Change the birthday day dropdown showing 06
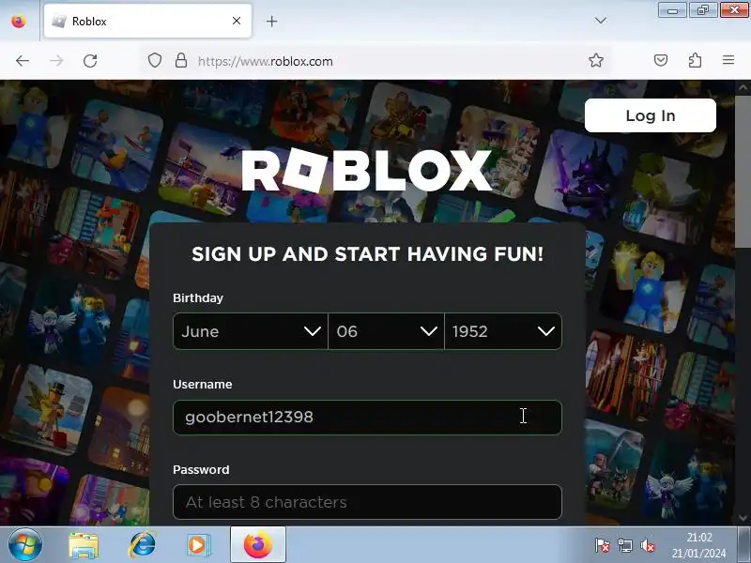 (386, 331)
